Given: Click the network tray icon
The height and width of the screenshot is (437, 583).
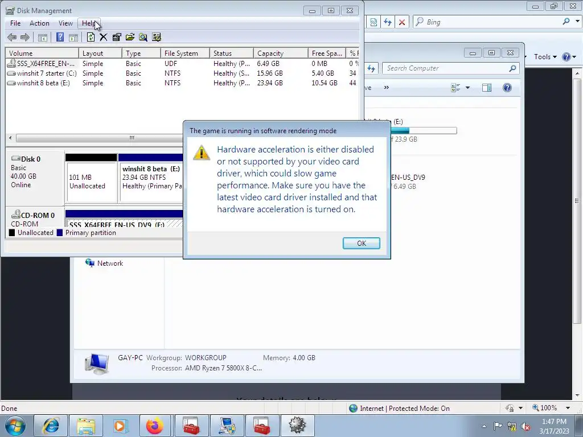Looking at the screenshot, I should click(512, 427).
